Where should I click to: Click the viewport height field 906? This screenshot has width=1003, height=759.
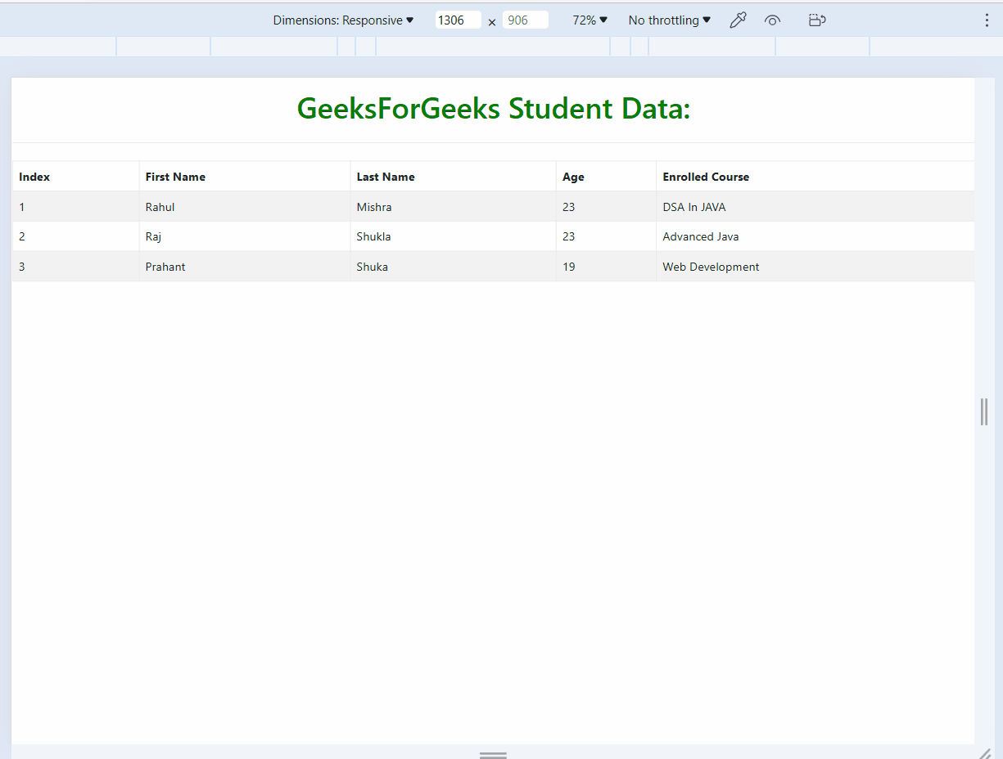[x=525, y=20]
